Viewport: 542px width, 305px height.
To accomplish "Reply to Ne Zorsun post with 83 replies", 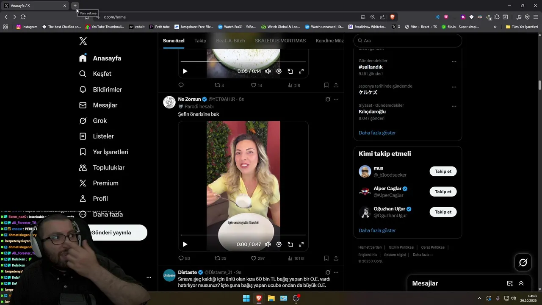I will [x=184, y=258].
